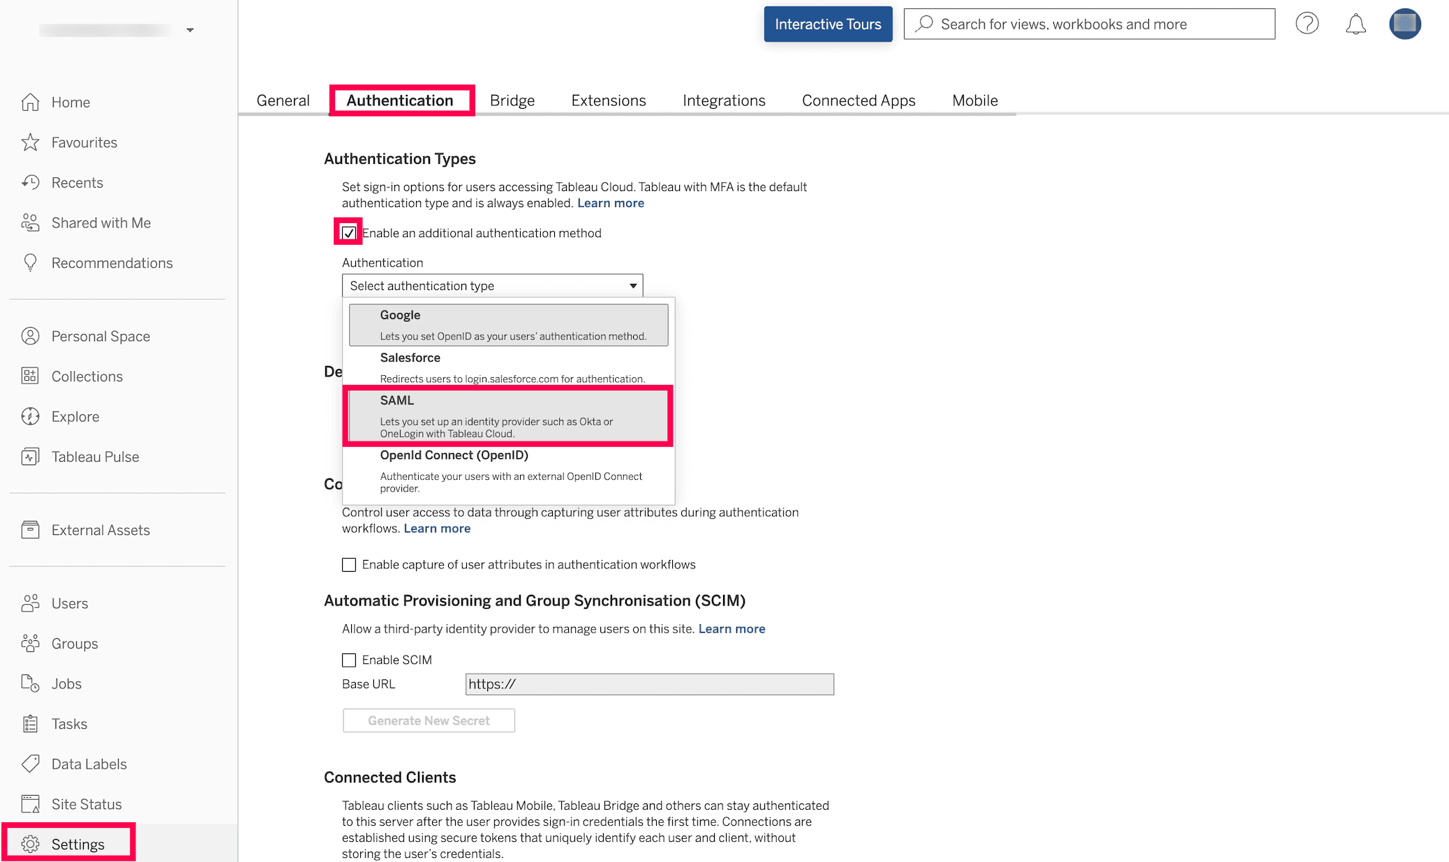This screenshot has width=1449, height=862.
Task: Enable capture of user attributes checkbox
Action: [x=349, y=564]
